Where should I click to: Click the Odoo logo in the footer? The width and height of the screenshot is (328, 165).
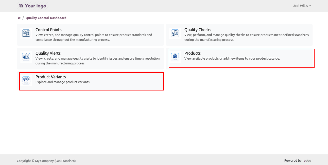(307, 161)
